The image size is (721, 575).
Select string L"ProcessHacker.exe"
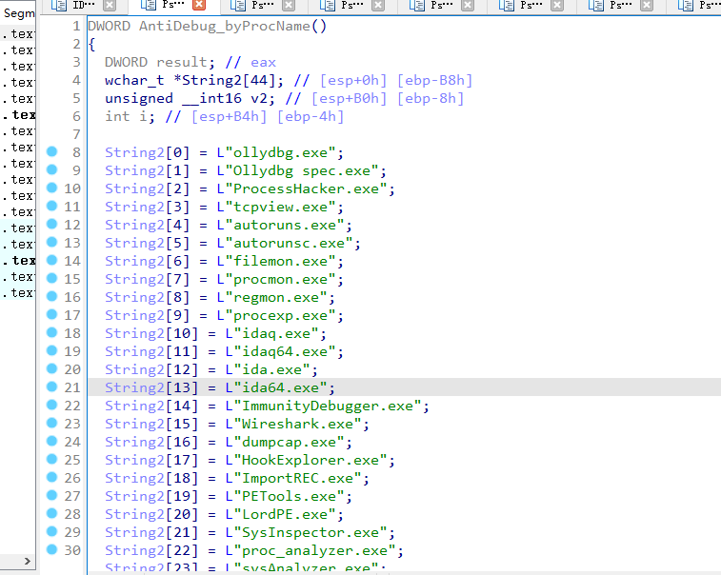pos(301,188)
